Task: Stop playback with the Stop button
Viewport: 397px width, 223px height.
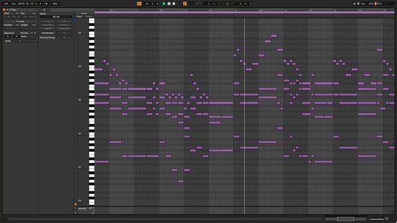Action: [x=169, y=4]
